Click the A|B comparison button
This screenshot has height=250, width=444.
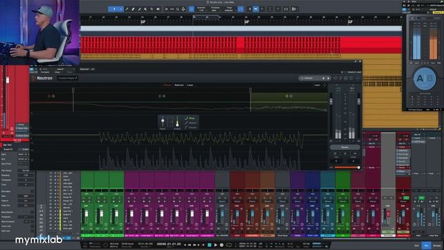click(425, 78)
